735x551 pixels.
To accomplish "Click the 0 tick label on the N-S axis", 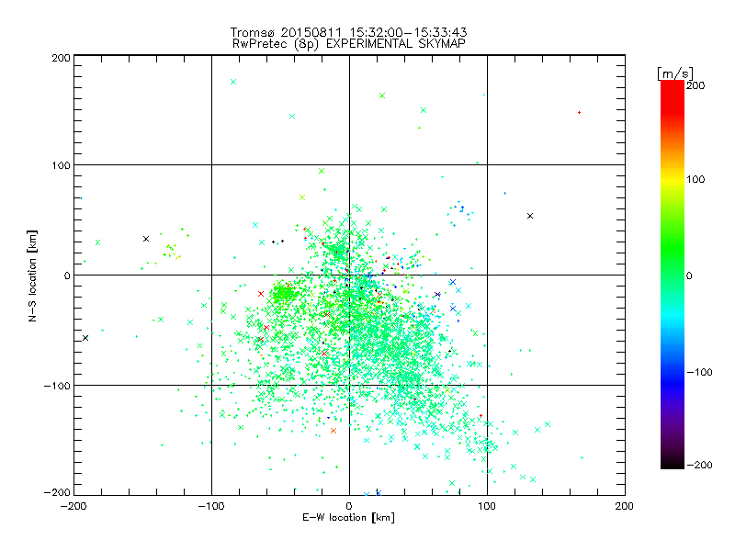I will tap(67, 275).
